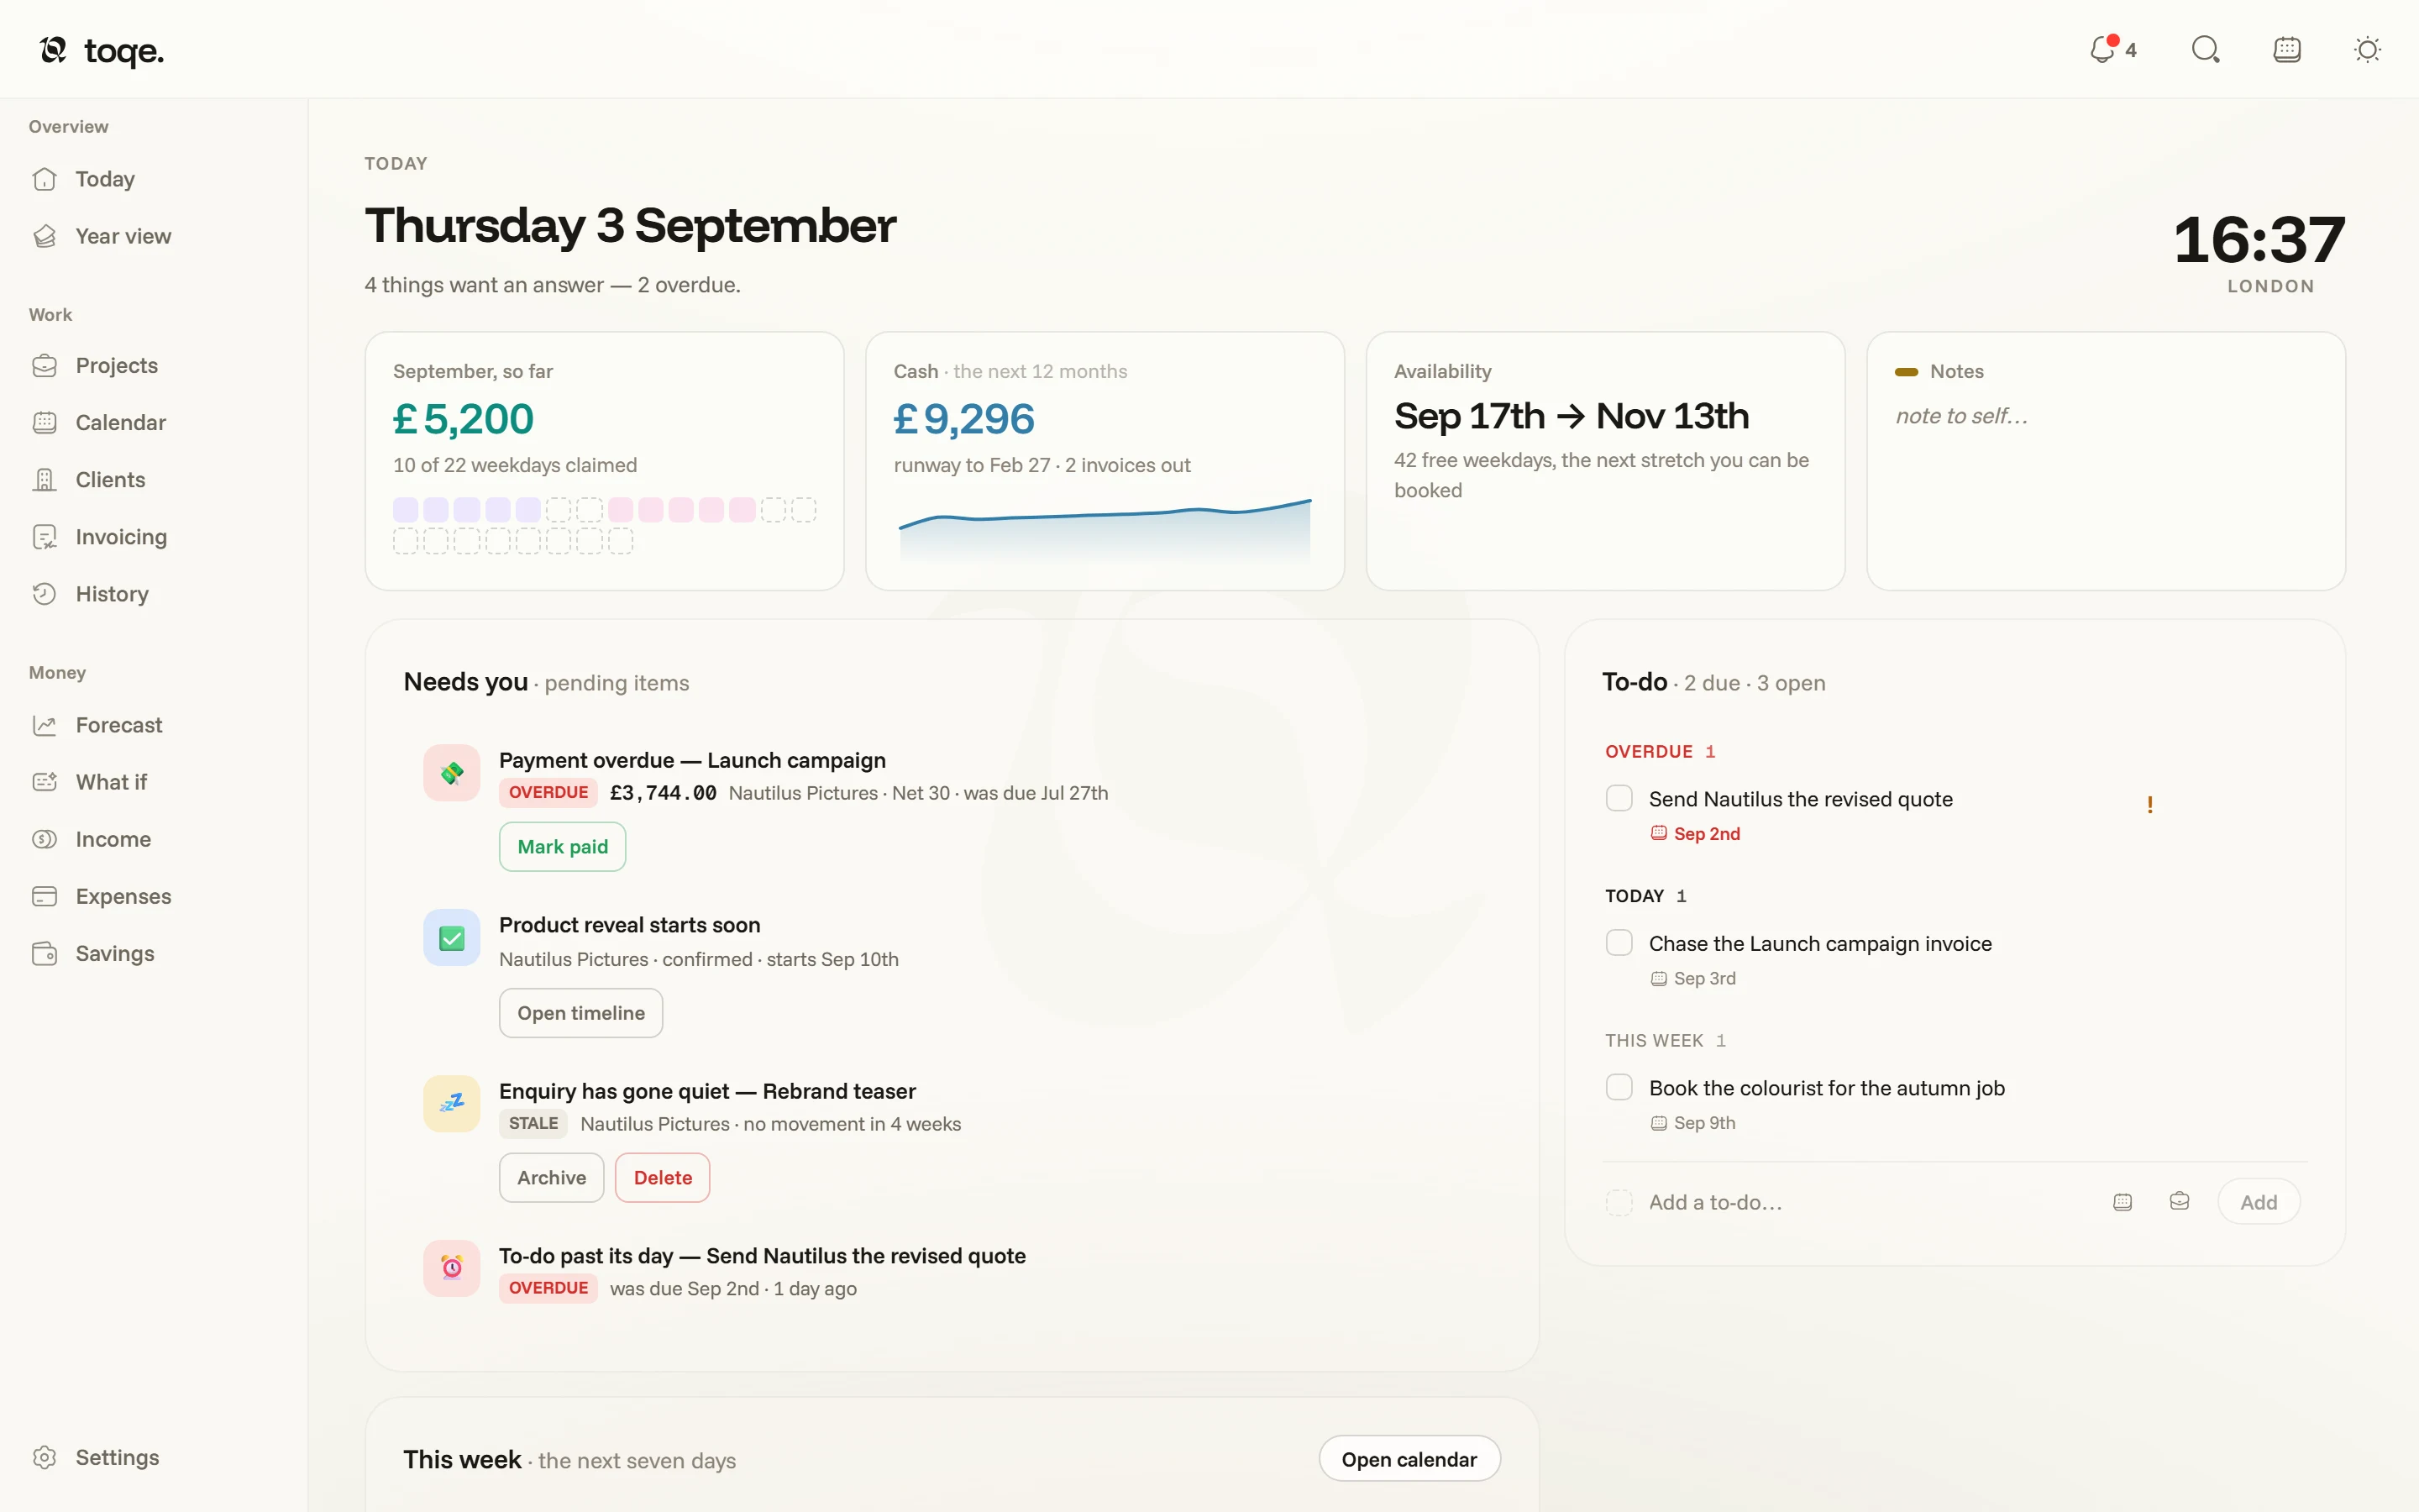Click the alarm clock to-do overdue icon
Screen dimensions: 2419x1512
click(452, 1268)
